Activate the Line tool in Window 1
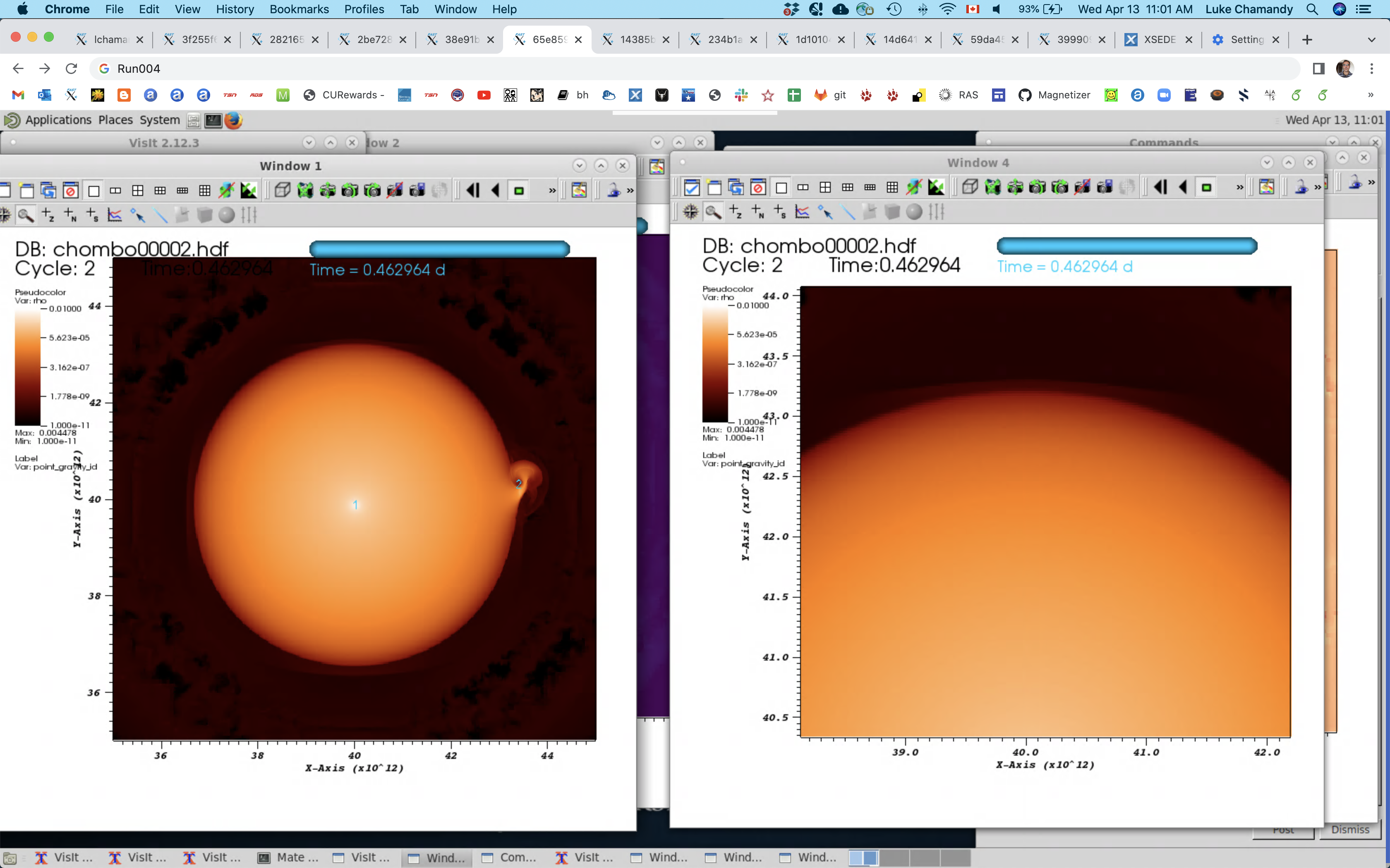 click(160, 215)
